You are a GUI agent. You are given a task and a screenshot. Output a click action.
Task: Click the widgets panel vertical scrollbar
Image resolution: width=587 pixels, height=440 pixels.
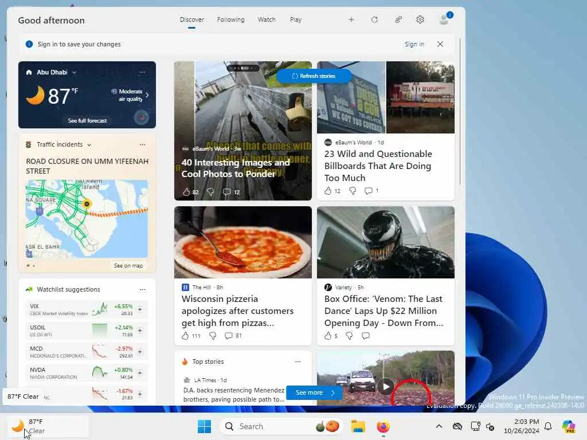[x=460, y=111]
